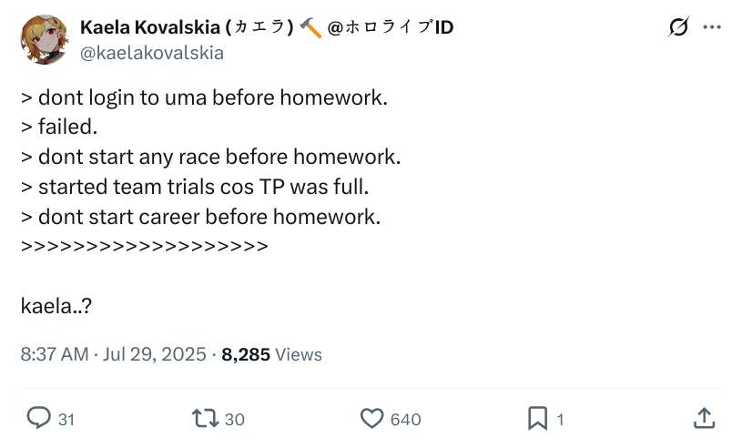
Task: Click the Grok explain-post icon
Action: click(x=678, y=27)
